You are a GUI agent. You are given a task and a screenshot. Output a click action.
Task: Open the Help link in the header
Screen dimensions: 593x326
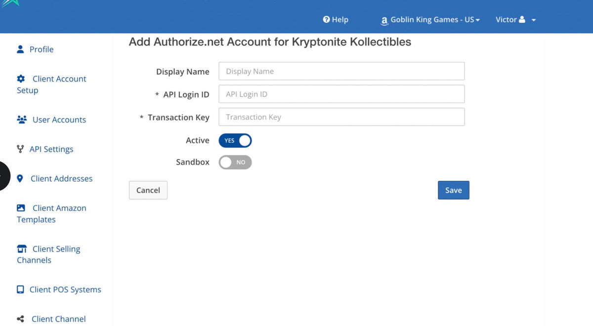pos(336,20)
